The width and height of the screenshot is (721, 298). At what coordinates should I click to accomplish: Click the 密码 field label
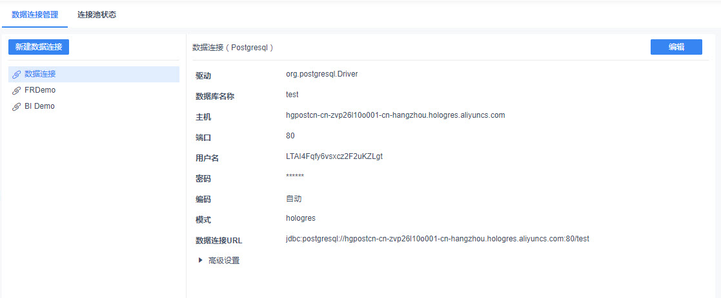[203, 179]
